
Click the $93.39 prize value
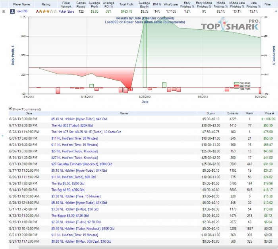[268, 125]
